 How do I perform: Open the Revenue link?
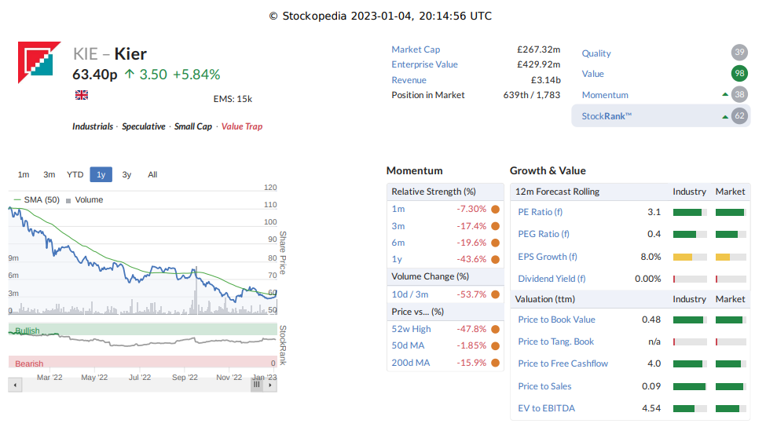pyautogui.click(x=409, y=80)
